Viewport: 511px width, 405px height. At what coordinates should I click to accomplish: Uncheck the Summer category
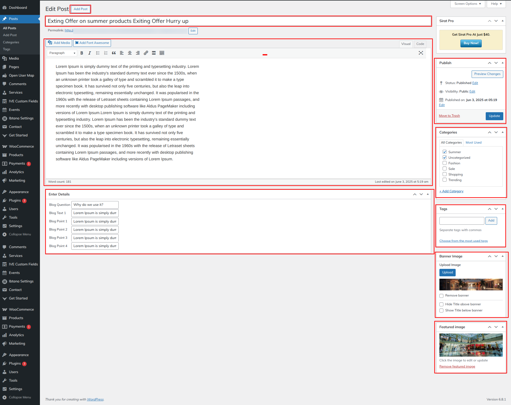pyautogui.click(x=444, y=152)
